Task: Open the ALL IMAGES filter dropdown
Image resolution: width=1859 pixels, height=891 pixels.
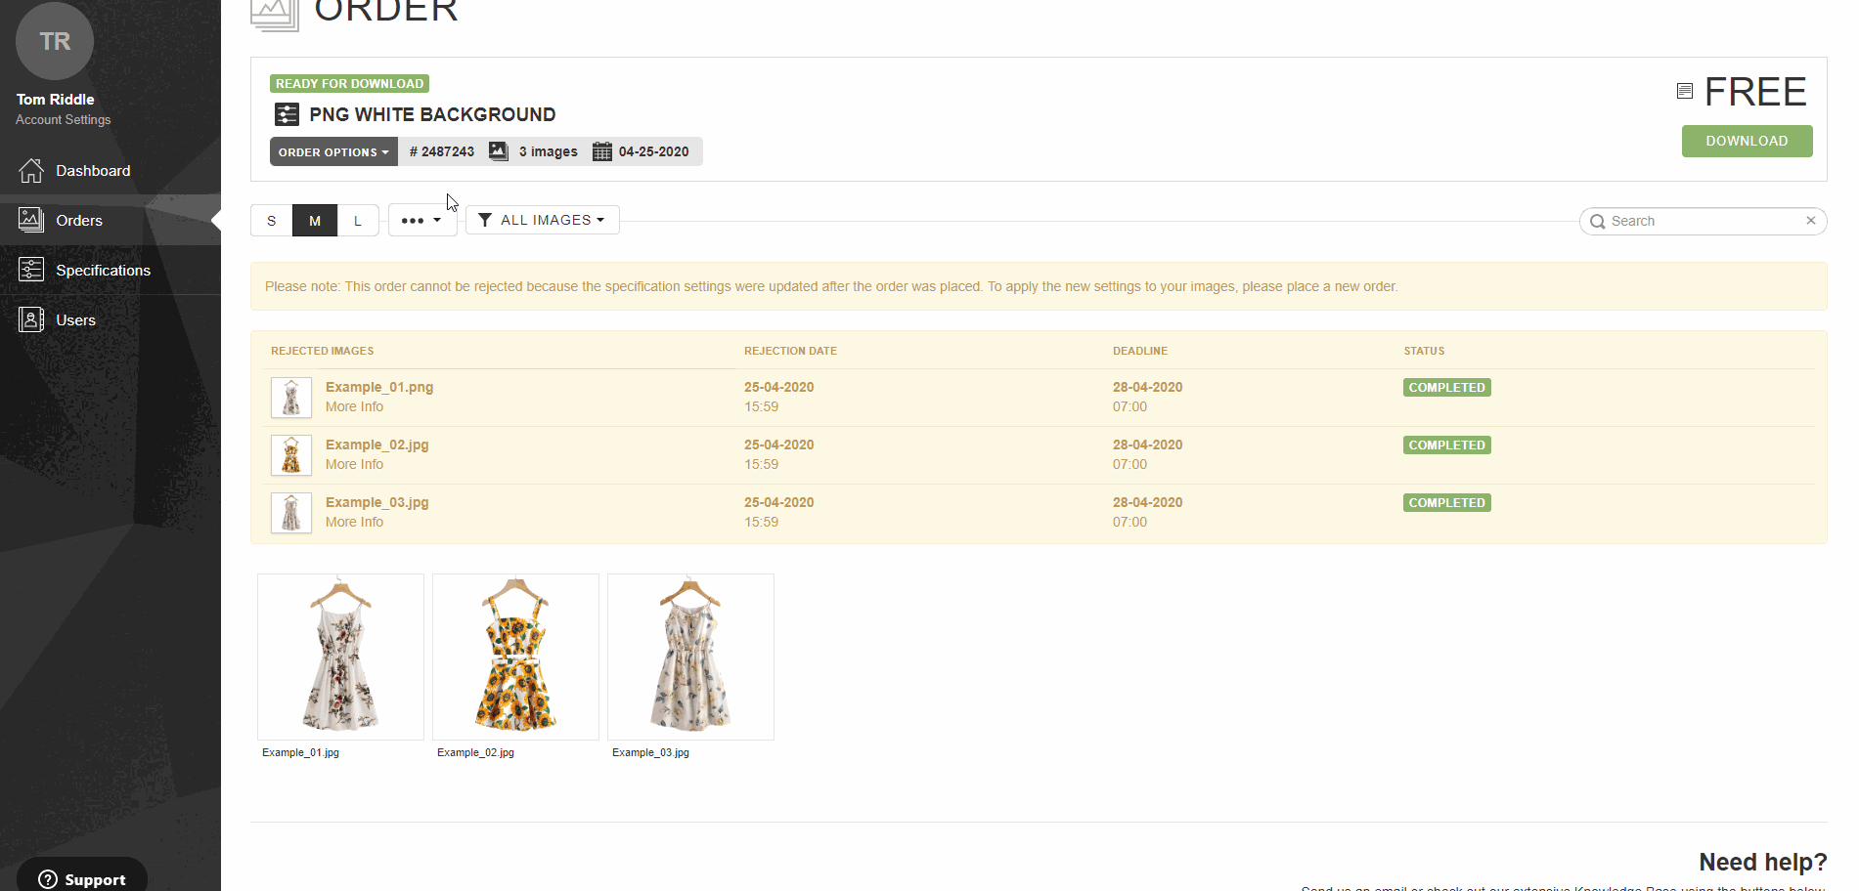Action: coord(543,220)
